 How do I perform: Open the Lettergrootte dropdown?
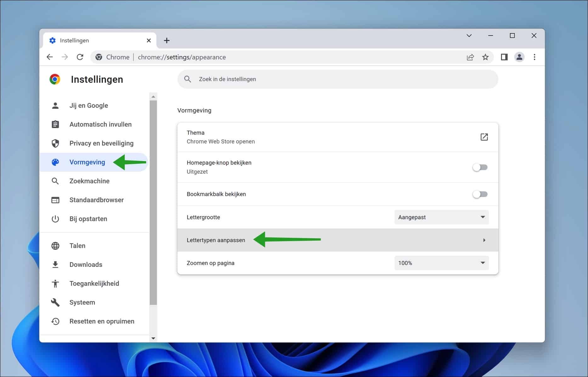[x=441, y=217]
